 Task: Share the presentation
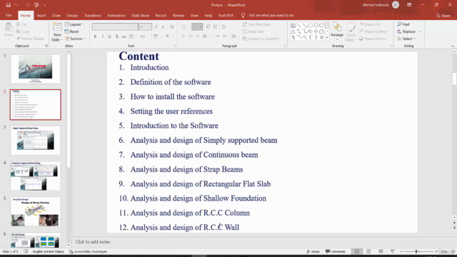coord(443,16)
